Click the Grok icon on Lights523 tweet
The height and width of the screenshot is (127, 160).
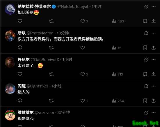pyautogui.click(x=146, y=86)
